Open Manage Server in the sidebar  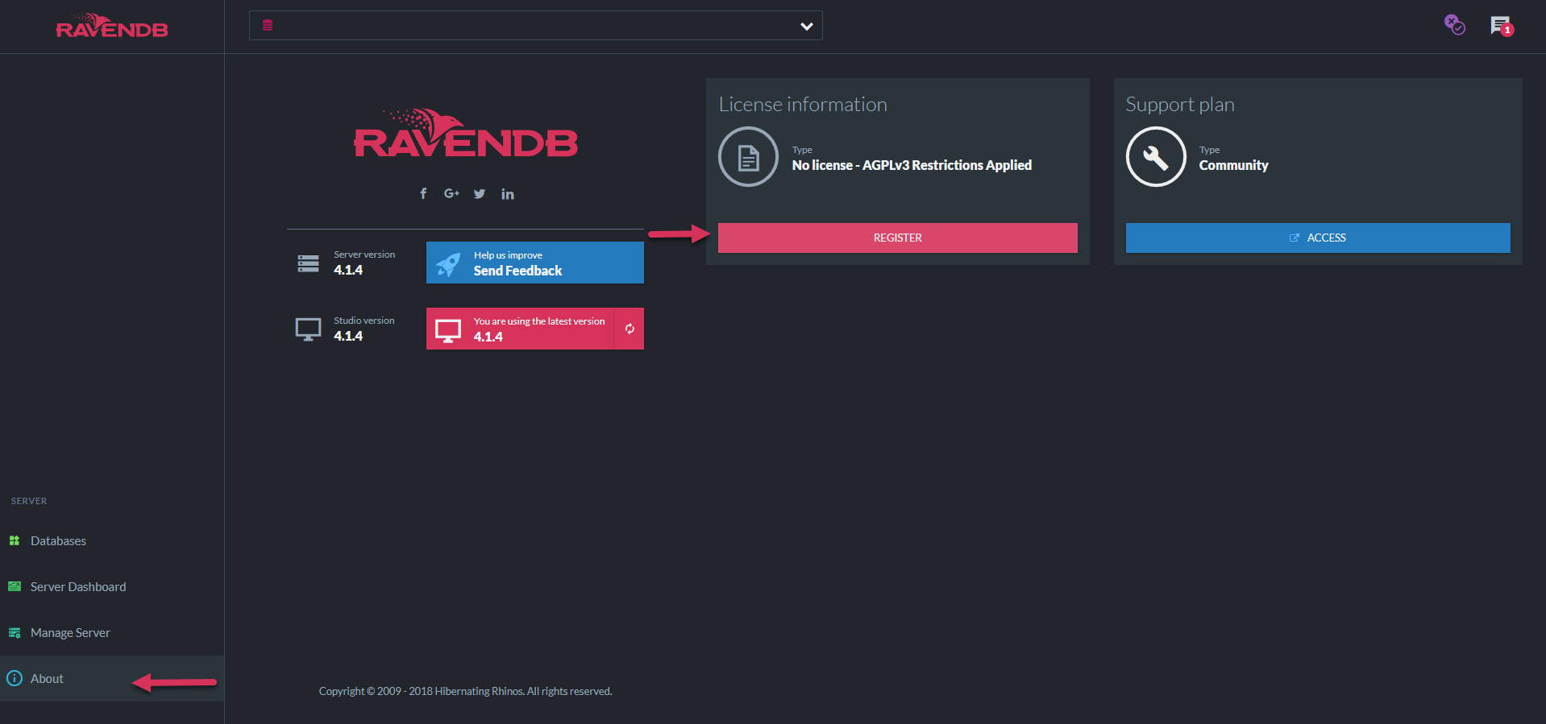click(112, 632)
